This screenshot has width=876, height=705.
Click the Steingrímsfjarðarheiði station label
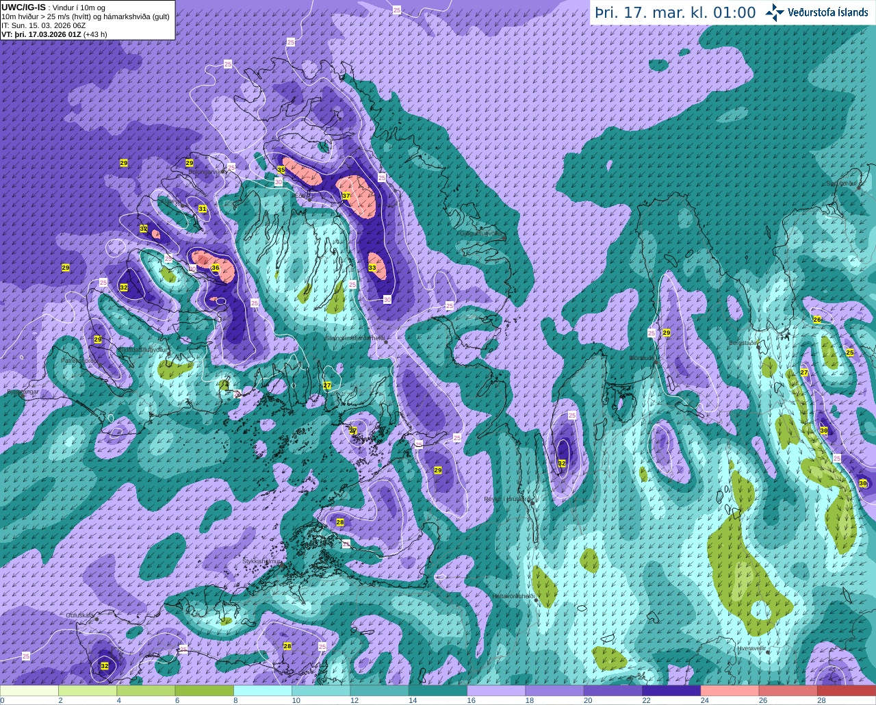pyautogui.click(x=355, y=337)
